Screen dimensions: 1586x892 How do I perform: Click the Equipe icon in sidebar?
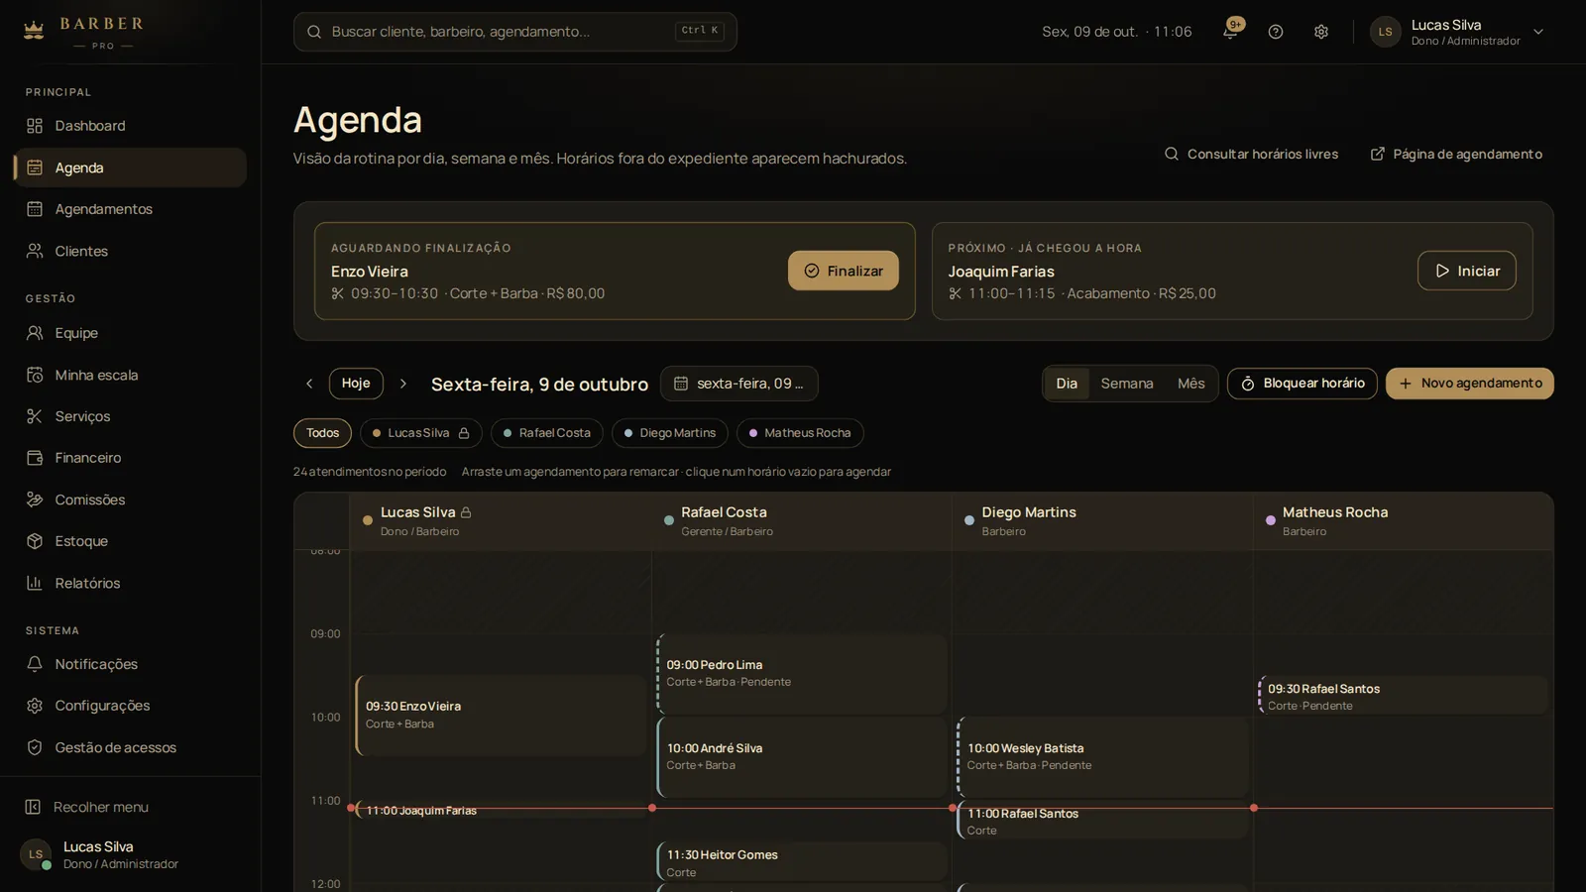click(35, 333)
